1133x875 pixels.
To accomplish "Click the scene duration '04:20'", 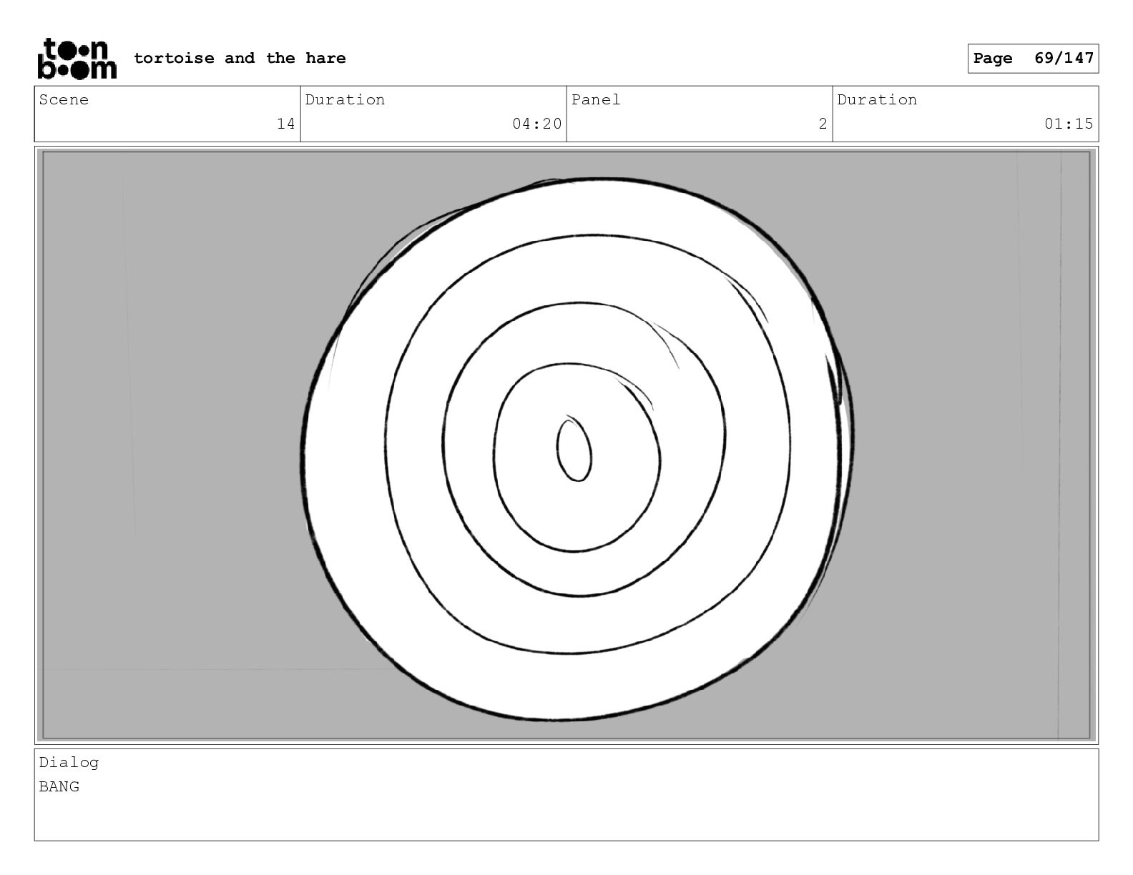I will [x=537, y=124].
